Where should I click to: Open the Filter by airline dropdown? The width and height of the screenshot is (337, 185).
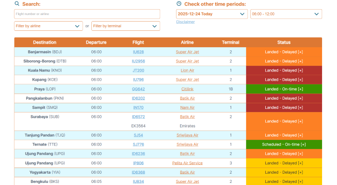[x=49, y=26]
